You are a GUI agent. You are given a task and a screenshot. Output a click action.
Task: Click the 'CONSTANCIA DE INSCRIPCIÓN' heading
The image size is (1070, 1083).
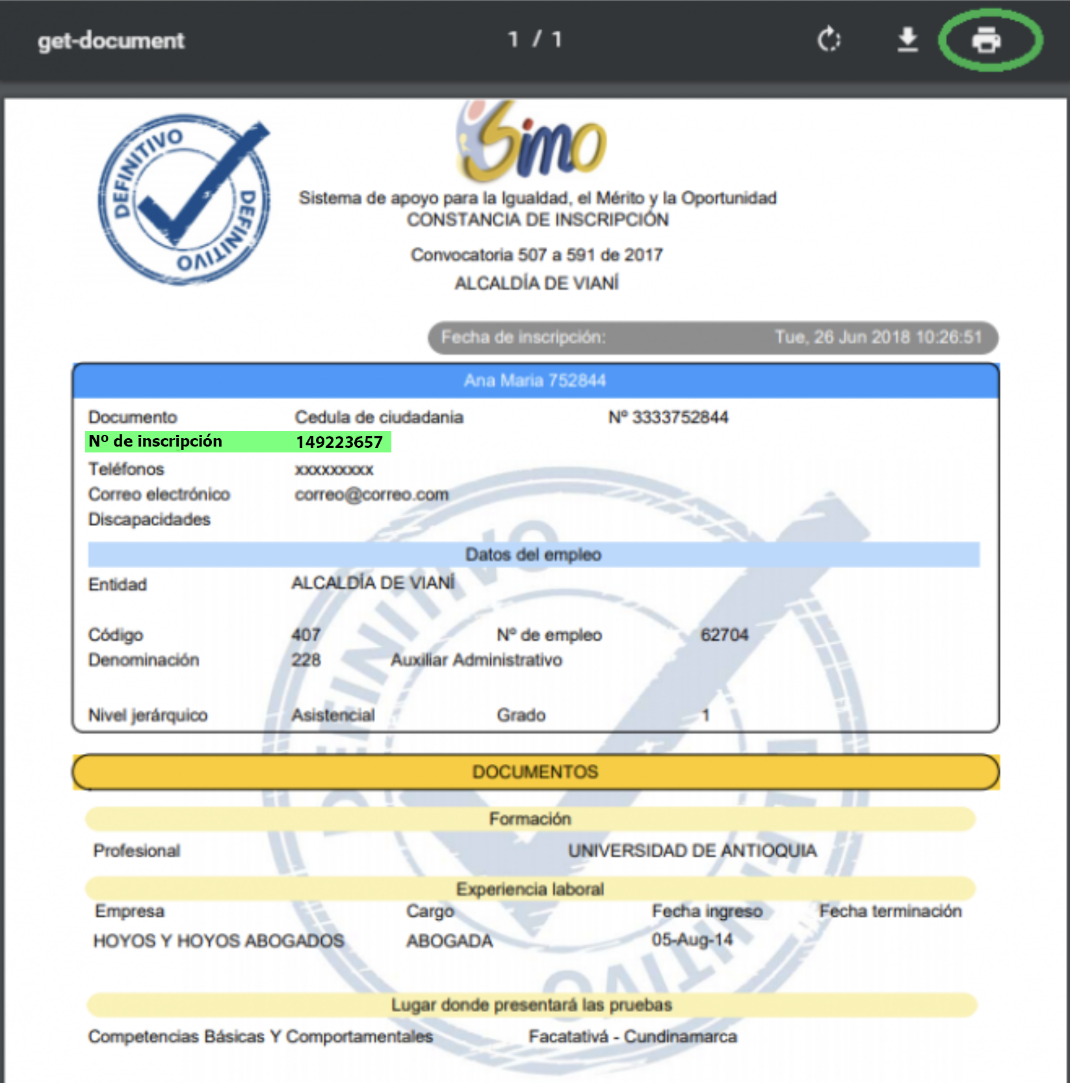[x=538, y=220]
